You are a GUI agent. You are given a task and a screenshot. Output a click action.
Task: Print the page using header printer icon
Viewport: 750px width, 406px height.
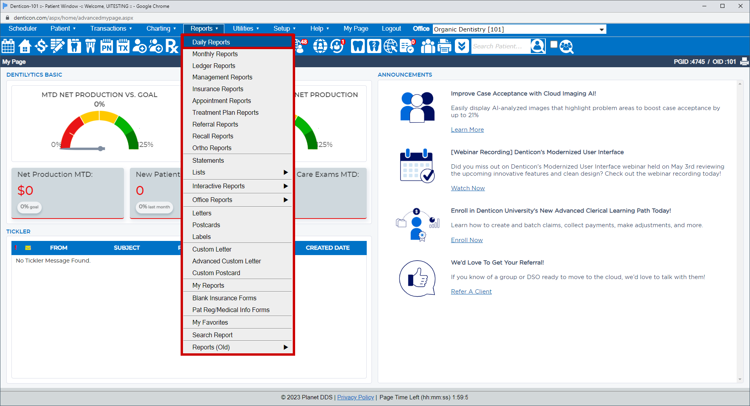[744, 62]
